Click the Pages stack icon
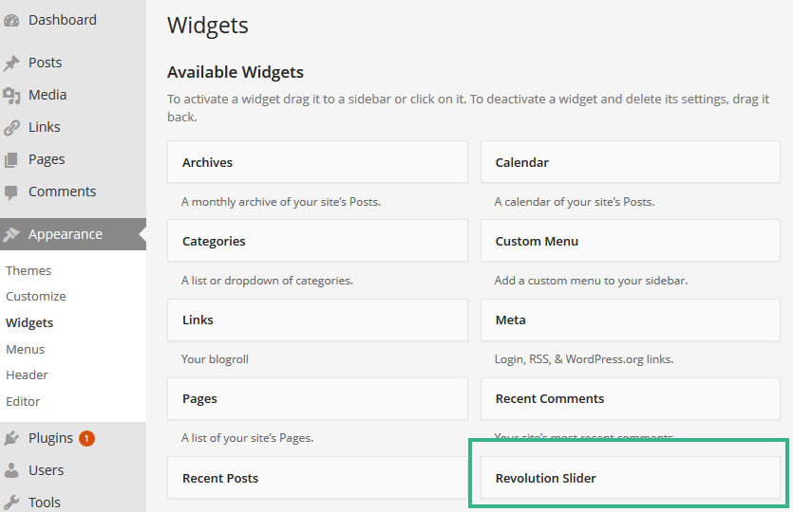Viewport: 793px width, 512px height. click(11, 159)
